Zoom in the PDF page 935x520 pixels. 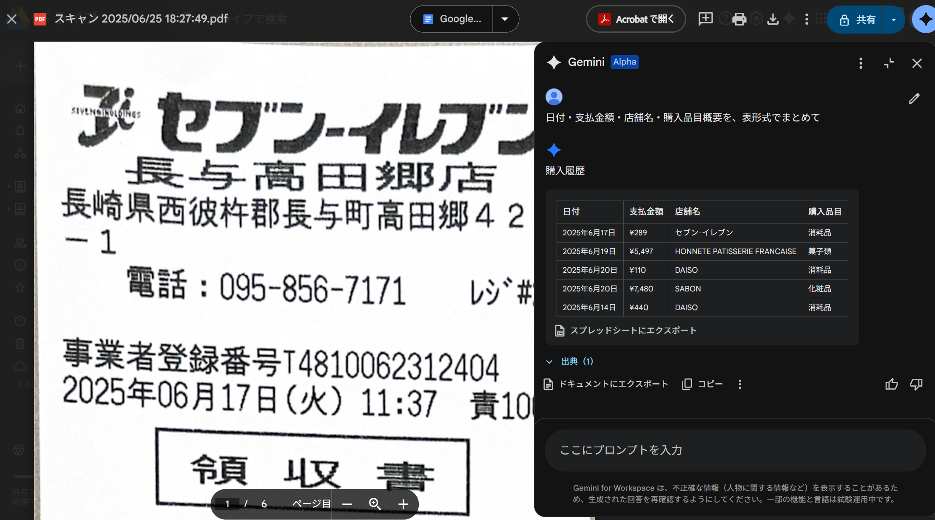pos(403,504)
